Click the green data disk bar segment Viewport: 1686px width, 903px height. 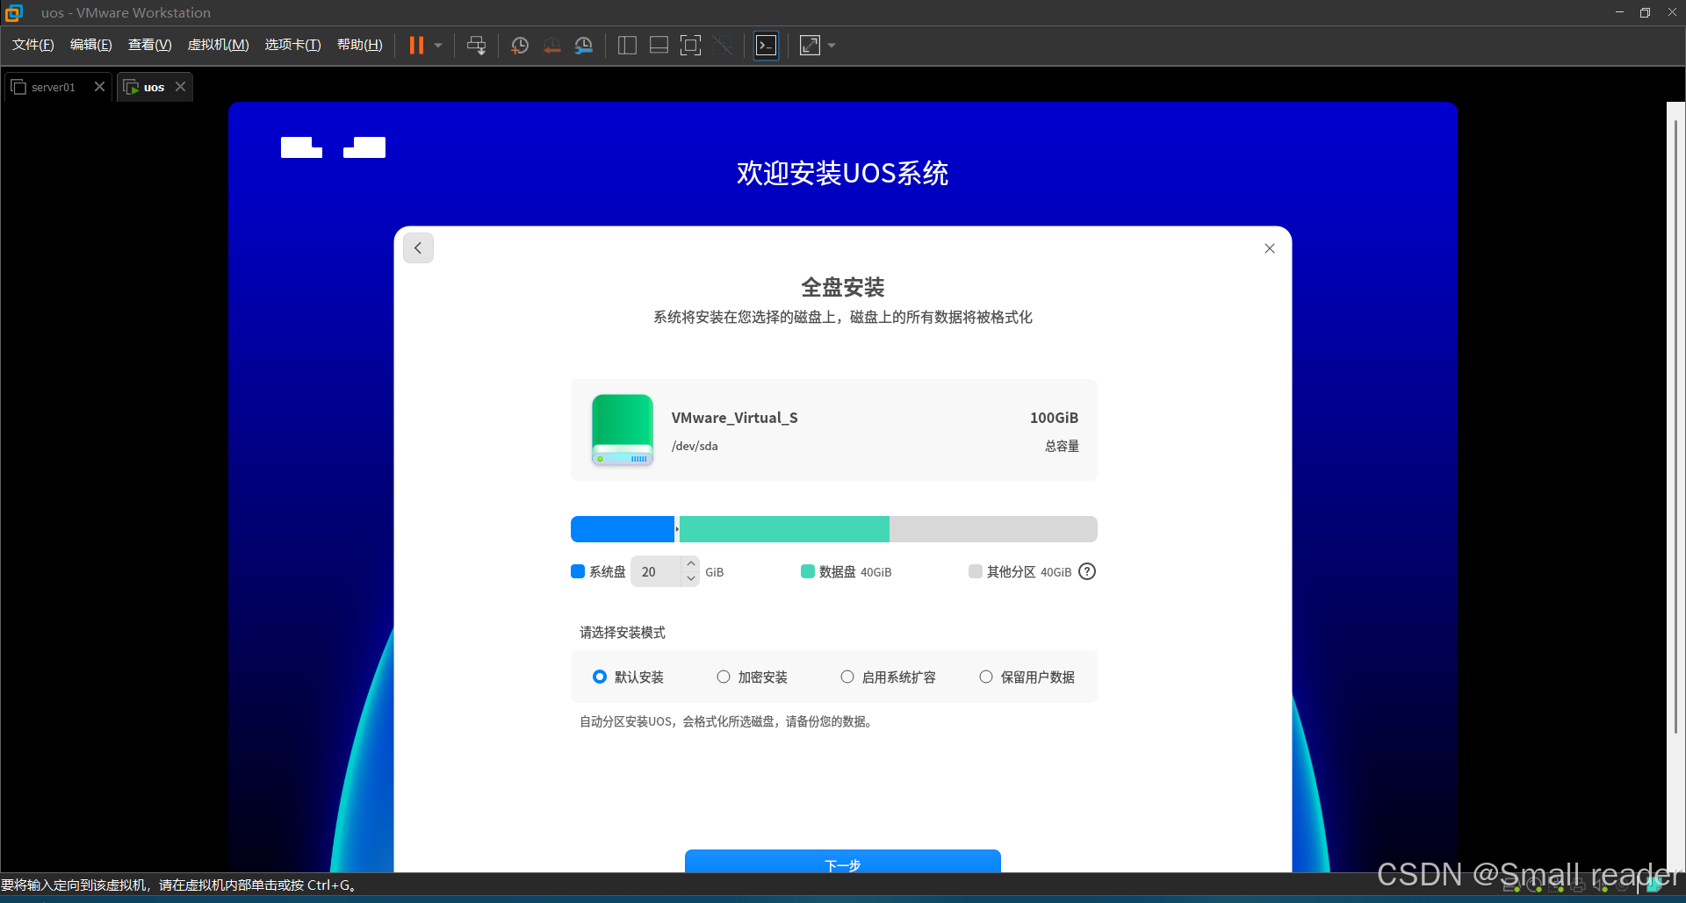click(x=784, y=529)
